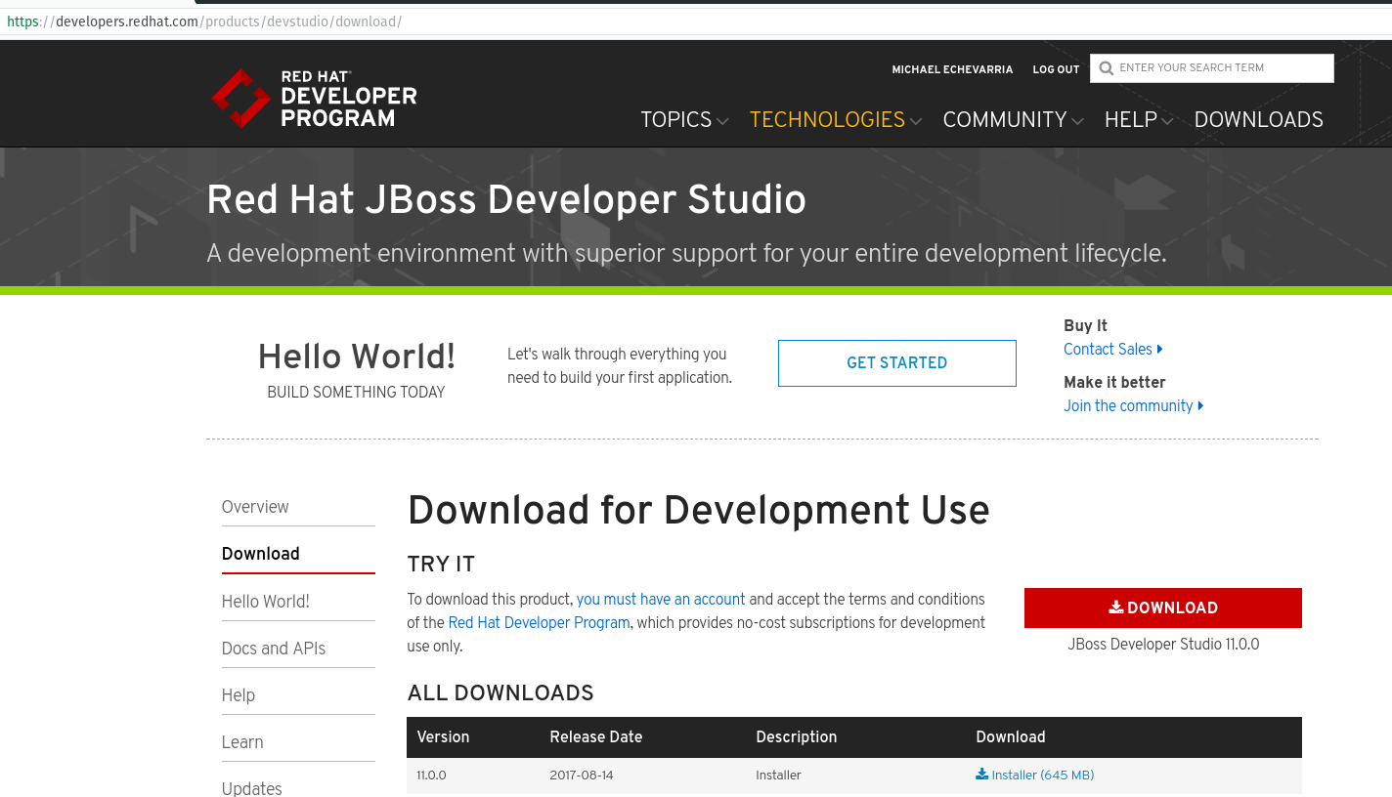Open the COMMUNITY navigation menu
Screen dimensions: 1392x797
(1004, 119)
